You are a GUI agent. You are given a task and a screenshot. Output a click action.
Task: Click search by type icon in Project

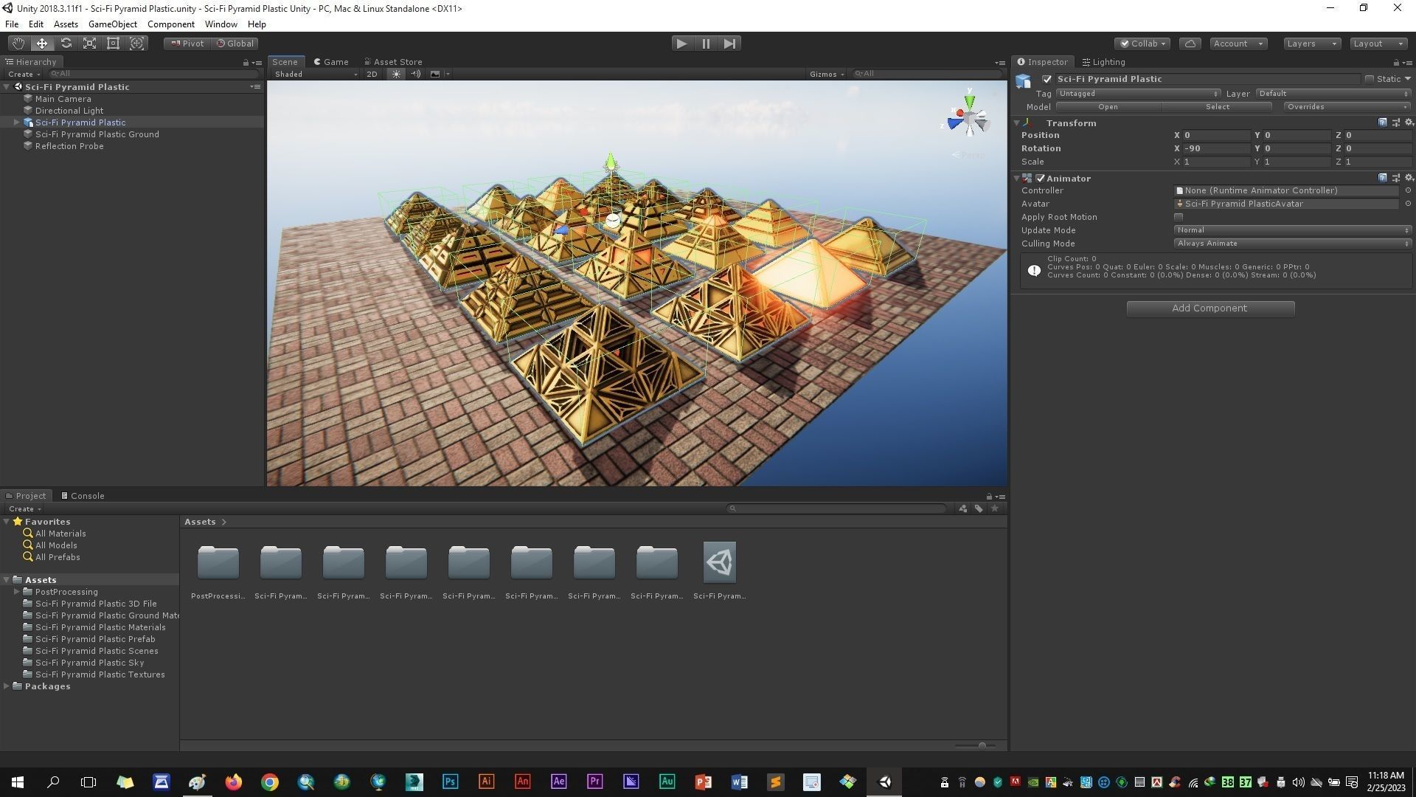point(962,508)
